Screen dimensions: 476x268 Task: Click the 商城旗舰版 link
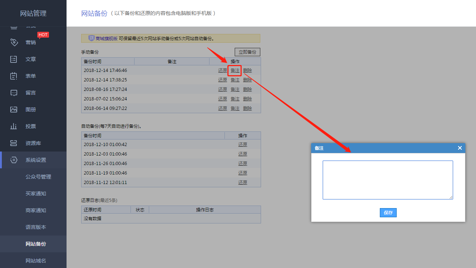[107, 38]
